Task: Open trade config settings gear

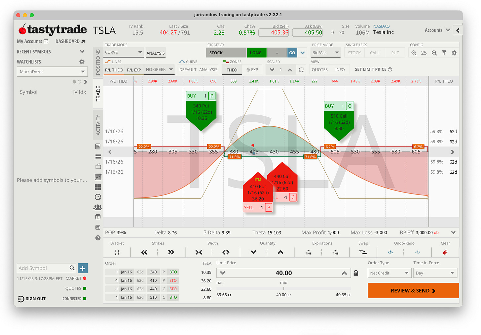Action: coord(454,53)
